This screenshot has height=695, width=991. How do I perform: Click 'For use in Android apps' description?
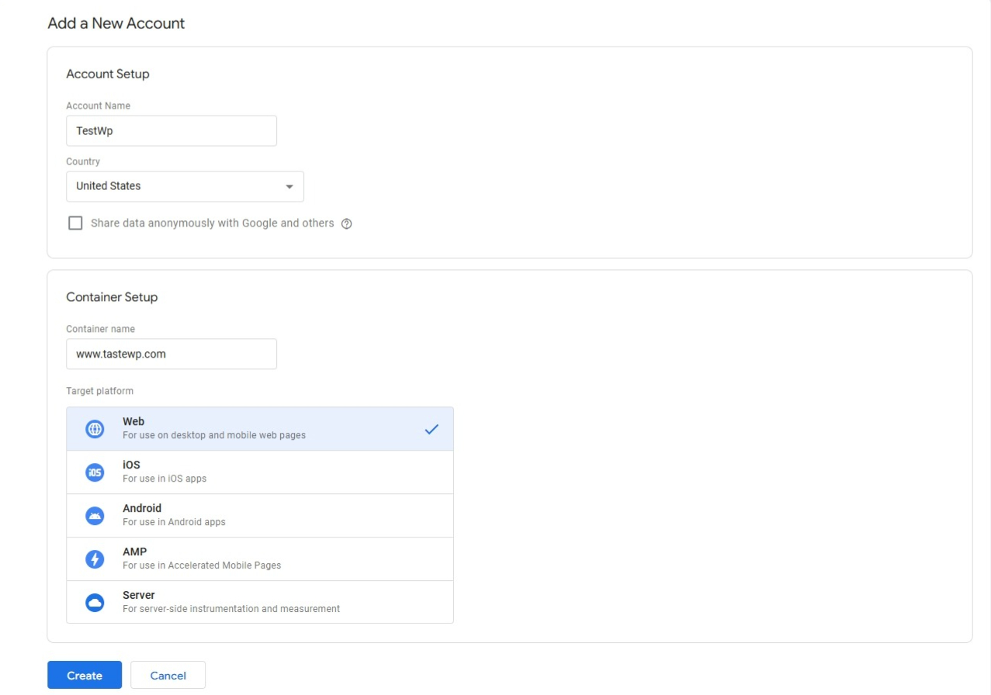tap(174, 522)
